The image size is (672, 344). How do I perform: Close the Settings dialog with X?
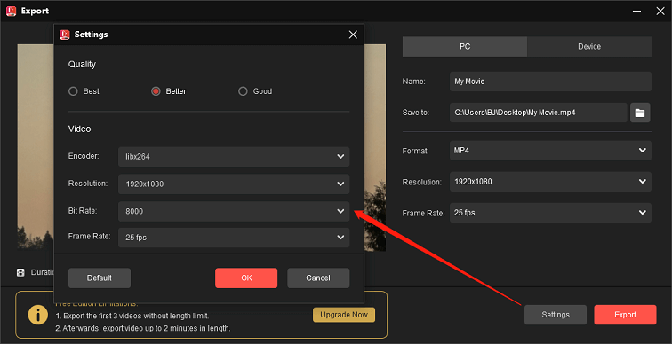click(x=353, y=35)
